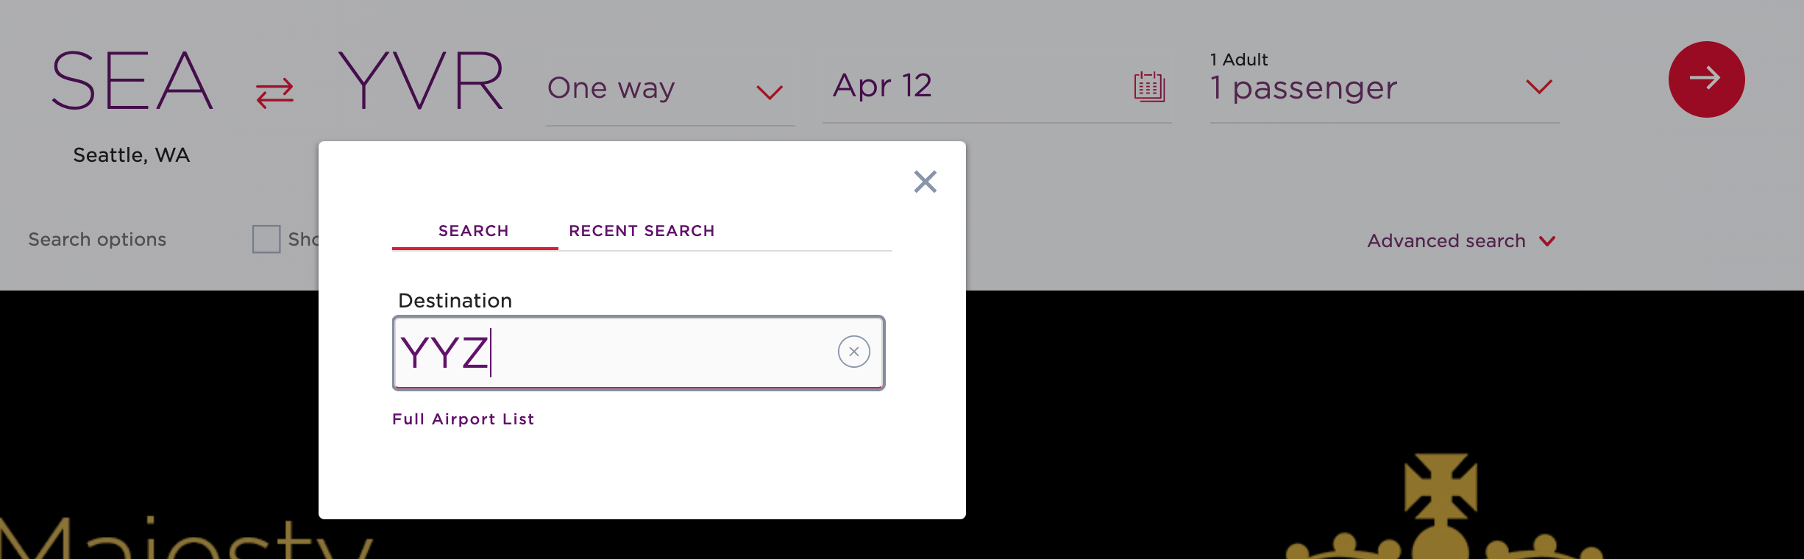Click the Seattle, WA location label
1804x559 pixels.
[x=131, y=155]
